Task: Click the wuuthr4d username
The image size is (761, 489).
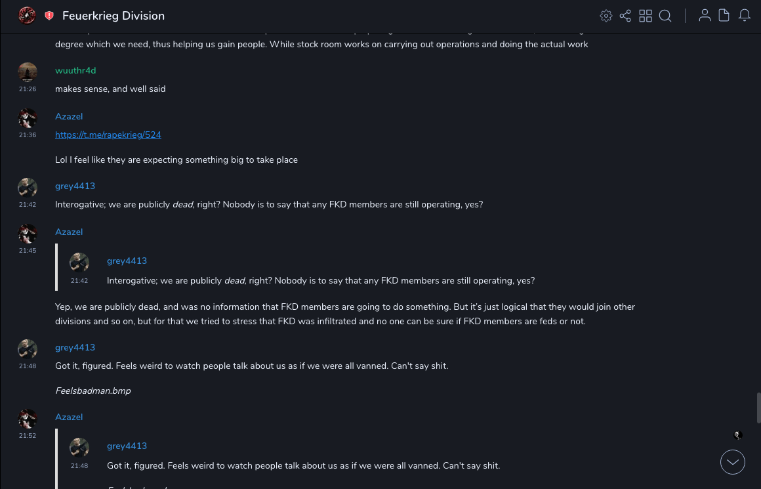Action: (75, 70)
